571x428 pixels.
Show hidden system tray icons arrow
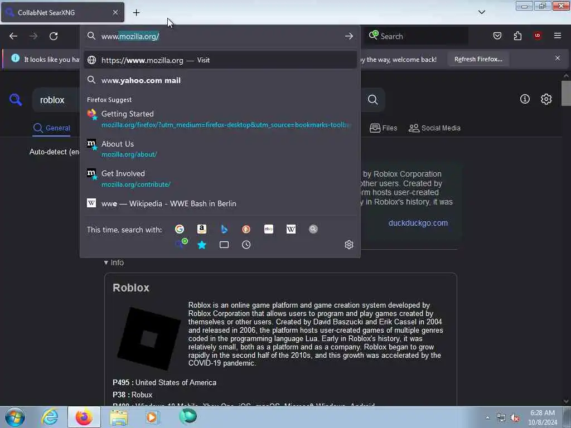(x=487, y=417)
